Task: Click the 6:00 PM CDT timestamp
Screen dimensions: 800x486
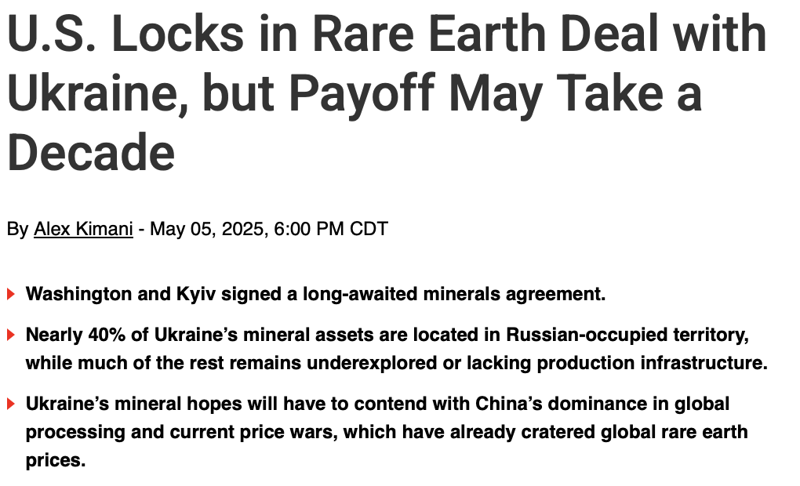Action: pos(331,228)
